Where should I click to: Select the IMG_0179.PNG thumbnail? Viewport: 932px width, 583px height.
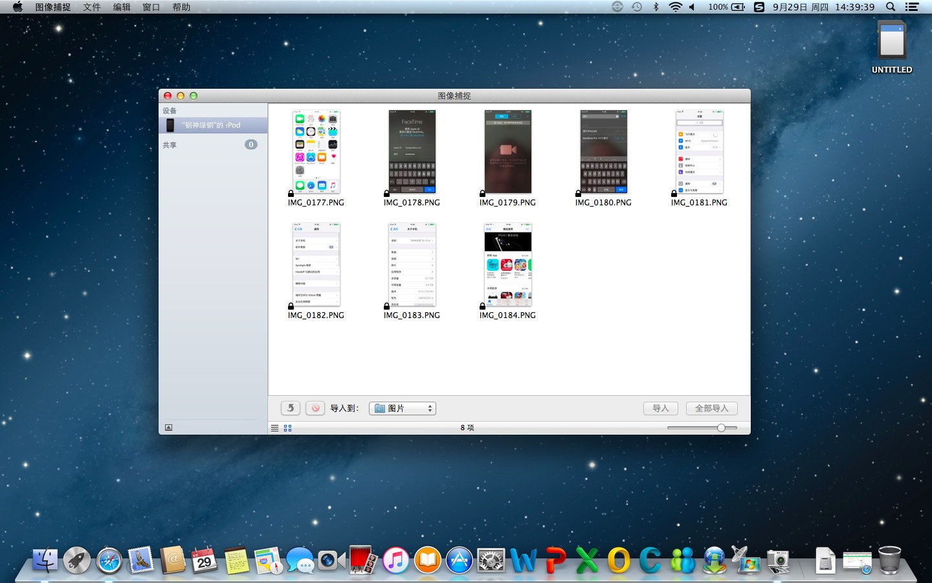[x=508, y=152]
